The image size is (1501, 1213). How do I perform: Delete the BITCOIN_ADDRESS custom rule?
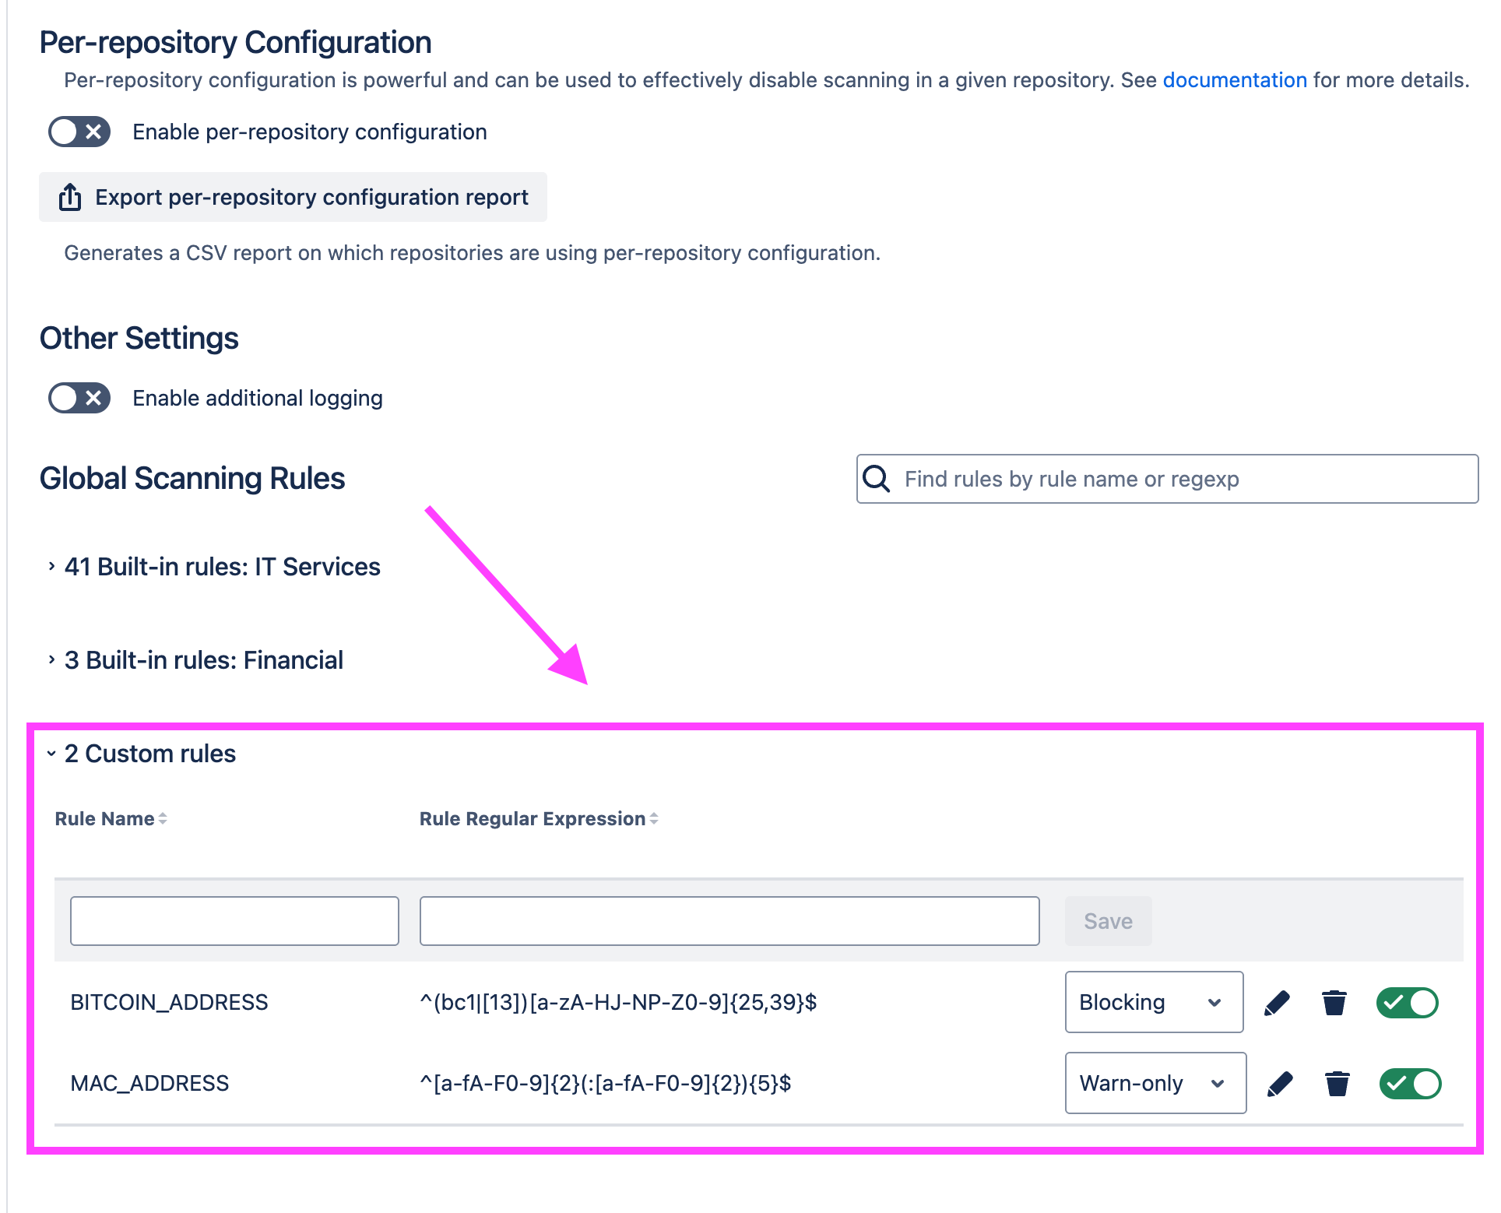[1334, 1003]
